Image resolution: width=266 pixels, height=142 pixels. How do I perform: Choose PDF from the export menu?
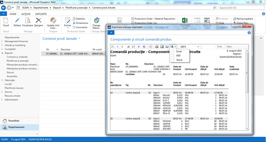click(178, 56)
